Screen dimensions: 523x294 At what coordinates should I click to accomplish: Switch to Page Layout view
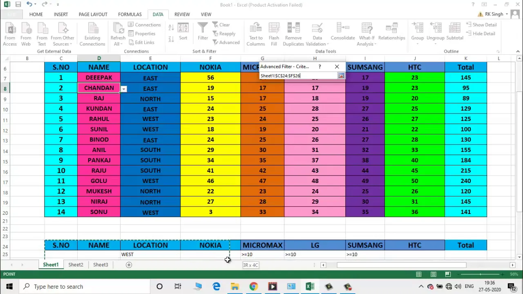coord(433,274)
